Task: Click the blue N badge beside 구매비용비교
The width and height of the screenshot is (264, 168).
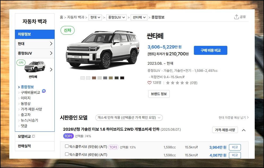Action: coord(44,91)
